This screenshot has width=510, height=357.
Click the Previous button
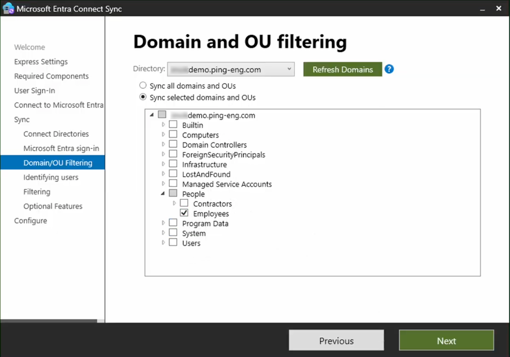point(336,340)
